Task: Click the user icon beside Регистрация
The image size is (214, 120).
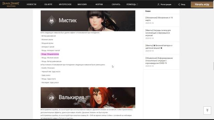Action: pyautogui.click(x=158, y=4)
